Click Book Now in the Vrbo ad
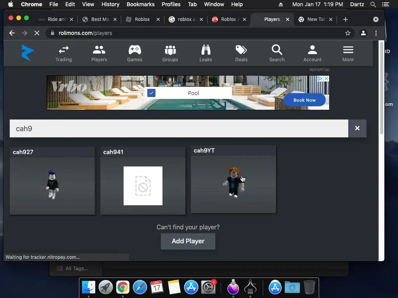Screen dimensions: 398x298 [304, 100]
